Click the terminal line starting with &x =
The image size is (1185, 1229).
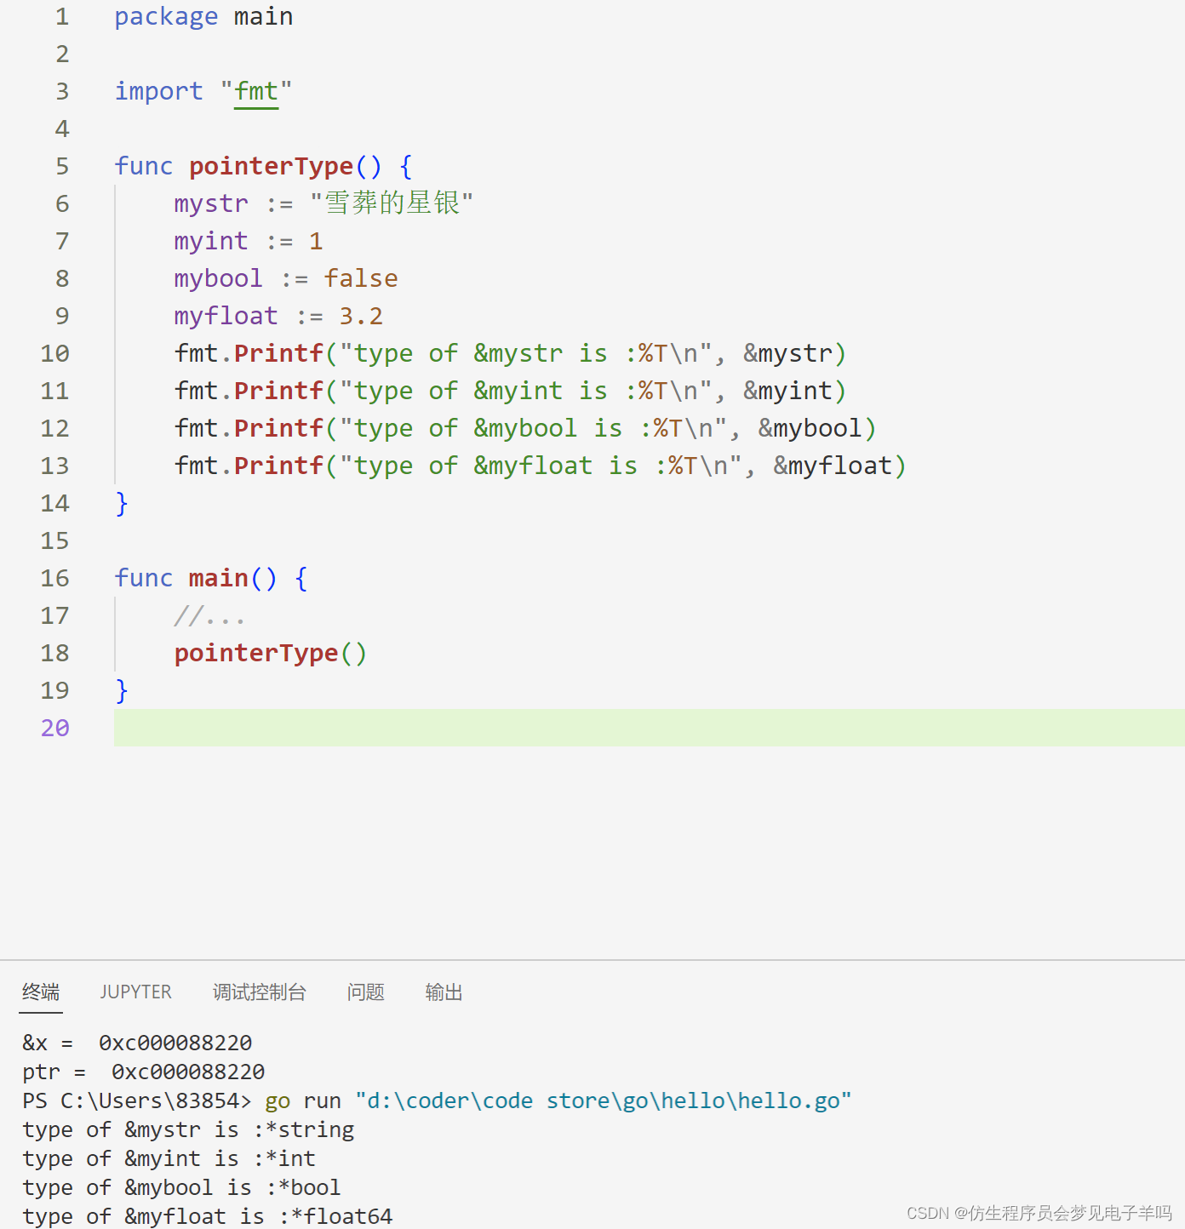coord(137,1043)
